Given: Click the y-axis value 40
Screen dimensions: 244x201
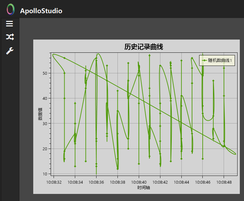Looking at the screenshot, I should pyautogui.click(x=45, y=98).
